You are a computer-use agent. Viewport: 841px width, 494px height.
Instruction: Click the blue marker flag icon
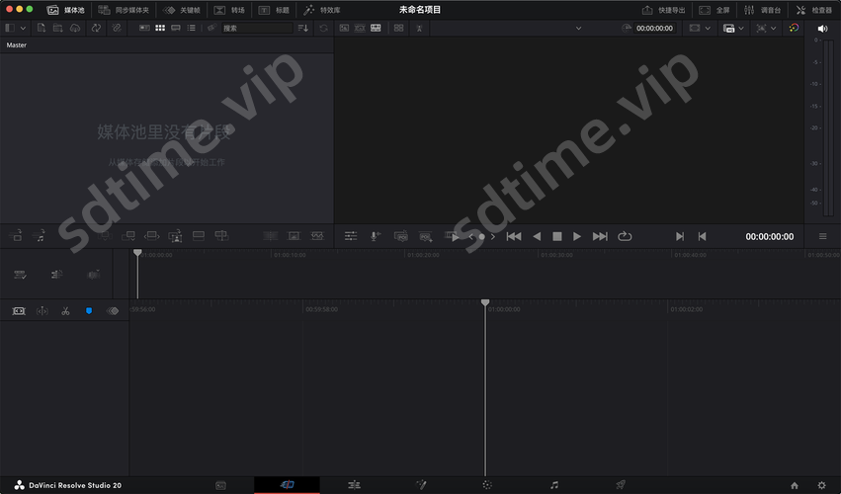(89, 310)
